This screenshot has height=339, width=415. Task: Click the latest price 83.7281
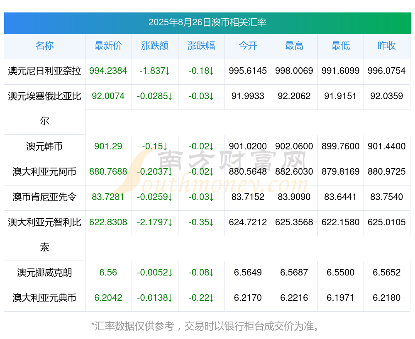(x=108, y=197)
